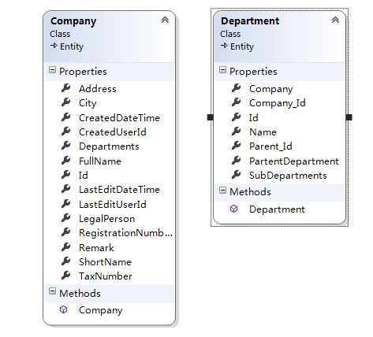Select the PartentDepartment property
The height and width of the screenshot is (337, 373).
point(294,161)
